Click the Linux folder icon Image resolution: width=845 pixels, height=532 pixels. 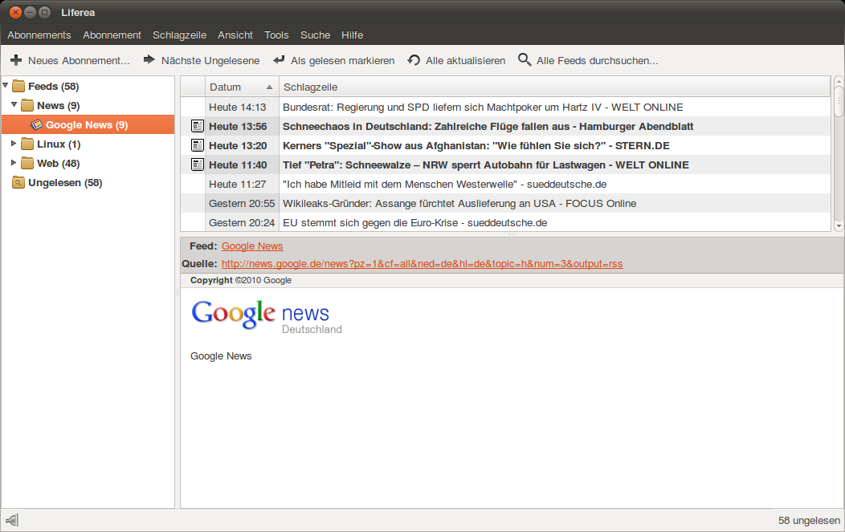(27, 144)
